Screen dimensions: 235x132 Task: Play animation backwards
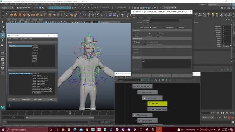pos(221,113)
